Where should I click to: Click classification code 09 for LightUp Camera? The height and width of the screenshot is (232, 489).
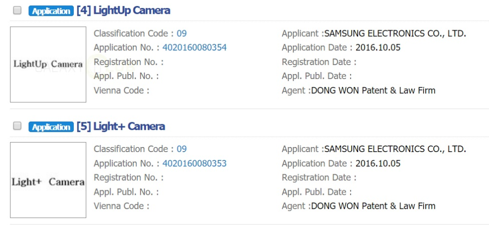pos(182,34)
